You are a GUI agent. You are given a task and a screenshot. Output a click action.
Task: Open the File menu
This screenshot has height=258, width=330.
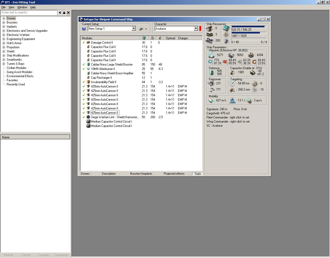[3, 7]
